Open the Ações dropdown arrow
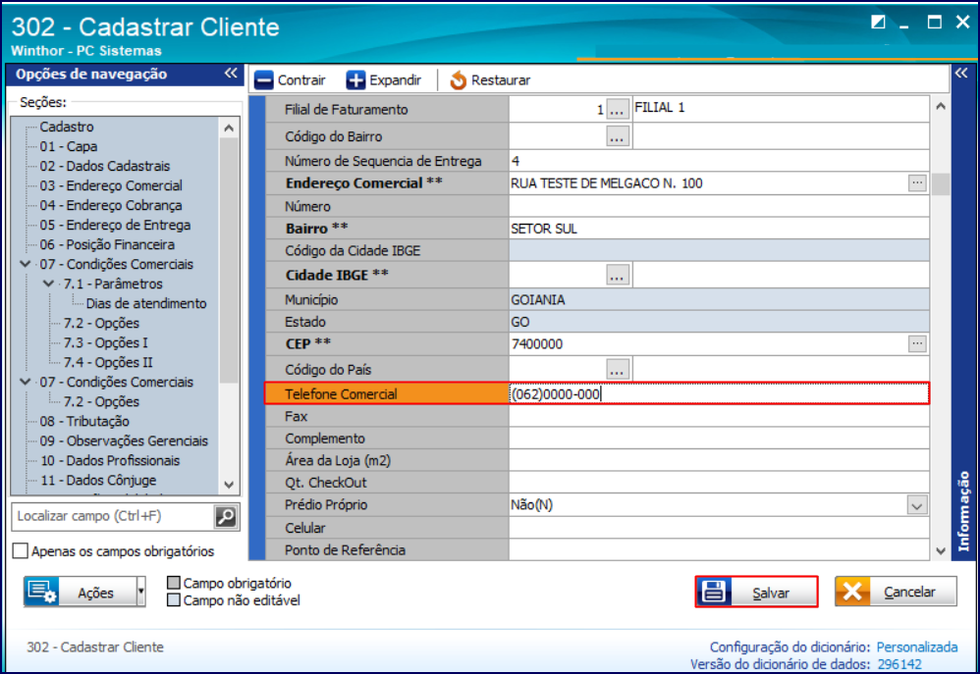The image size is (980, 674). (x=141, y=592)
